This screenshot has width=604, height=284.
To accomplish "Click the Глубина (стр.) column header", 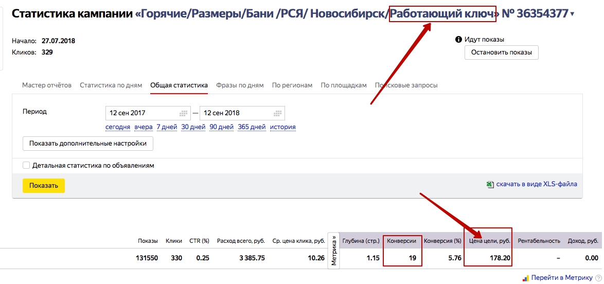I will pos(361,241).
